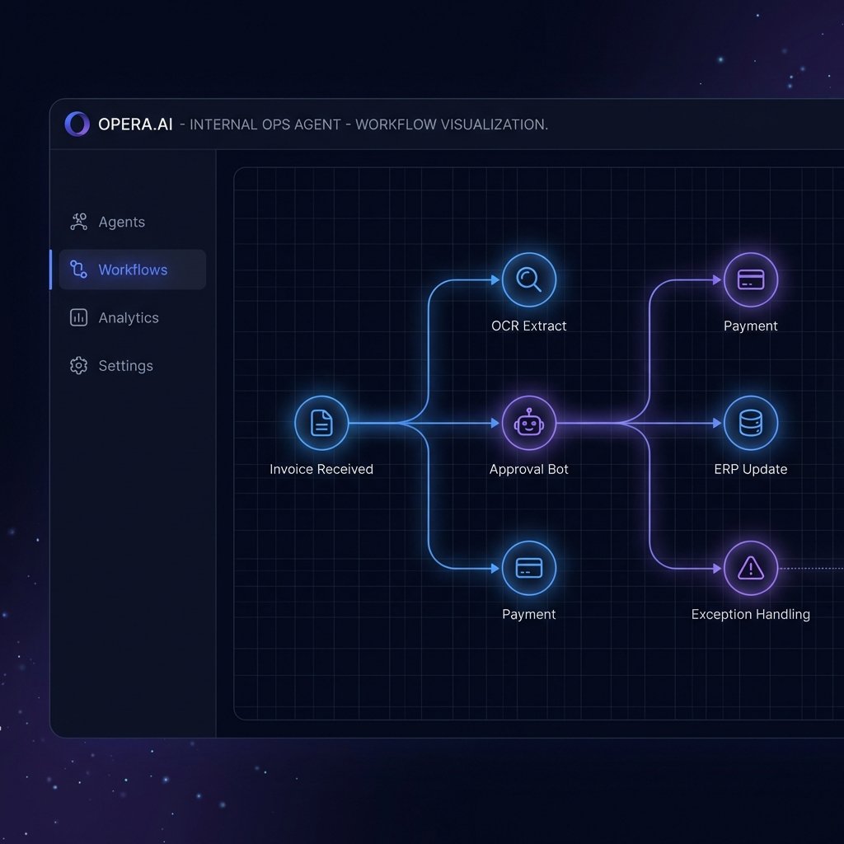Click the upper Payment card node
The image size is (844, 844).
[x=750, y=279]
